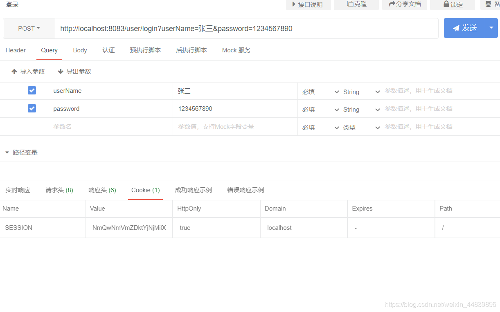Viewport: 500px width, 312px height.
Task: Open the Cookie (1) tab
Action: click(x=145, y=190)
